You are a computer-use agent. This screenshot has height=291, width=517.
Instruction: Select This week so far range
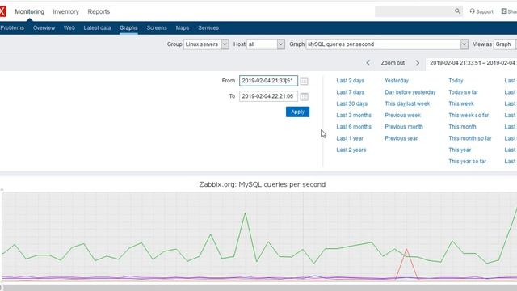[x=469, y=115]
